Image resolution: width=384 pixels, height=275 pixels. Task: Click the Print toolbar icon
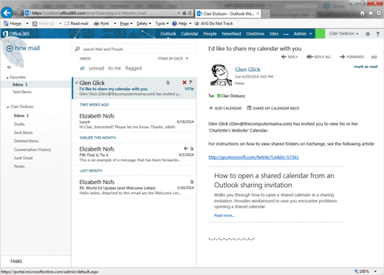click(x=97, y=24)
